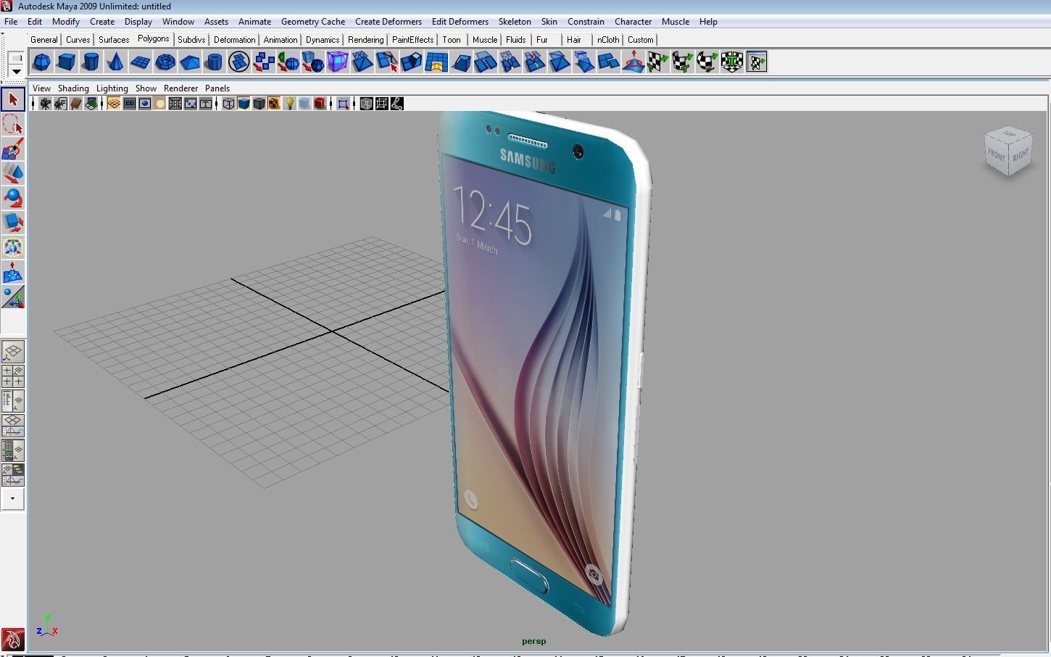Create a polygon cone from shelf

[x=116, y=62]
